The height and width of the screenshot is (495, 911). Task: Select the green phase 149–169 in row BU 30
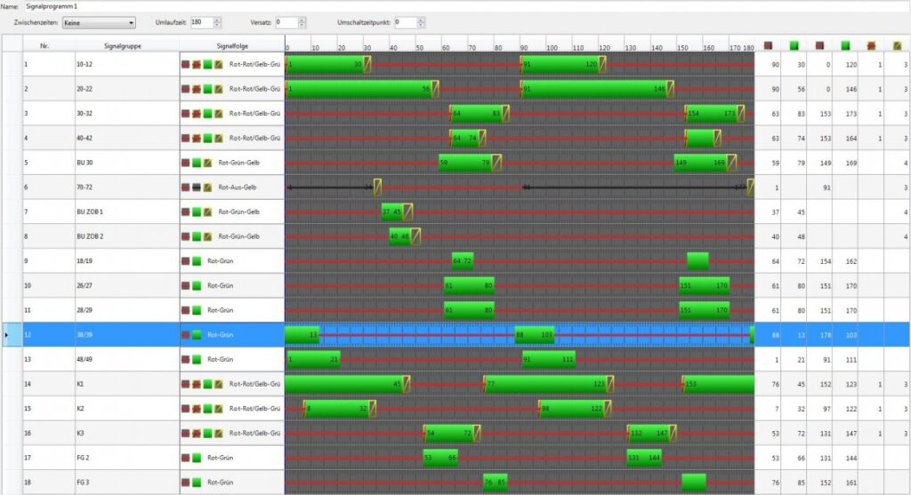coord(700,163)
